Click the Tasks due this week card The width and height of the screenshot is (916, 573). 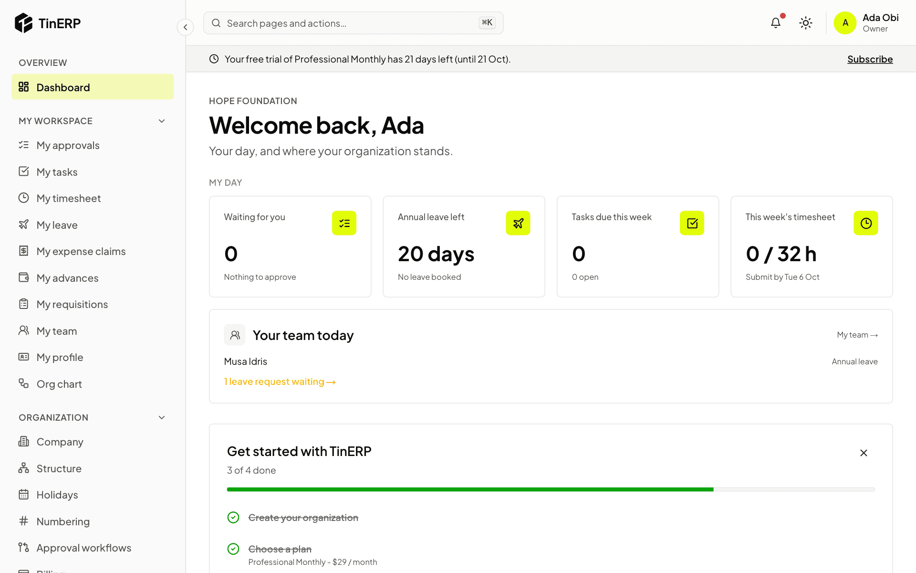tap(638, 246)
